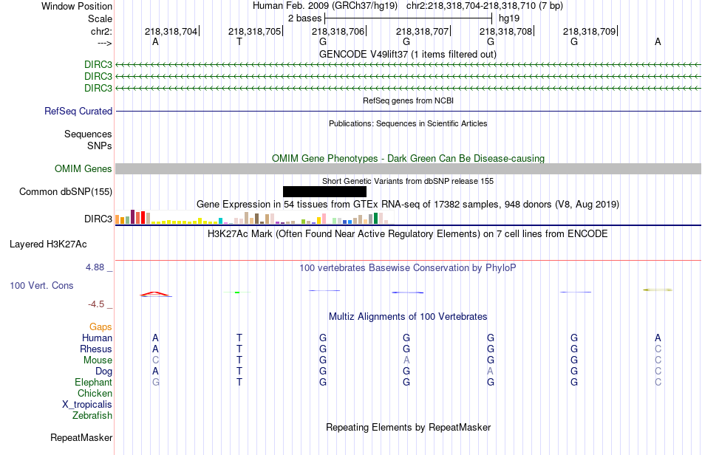Select the Chicken species label

click(x=95, y=393)
